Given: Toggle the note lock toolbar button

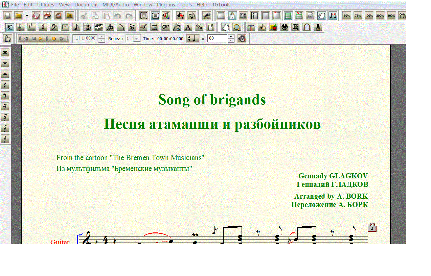Looking at the screenshot, I should (232, 16).
